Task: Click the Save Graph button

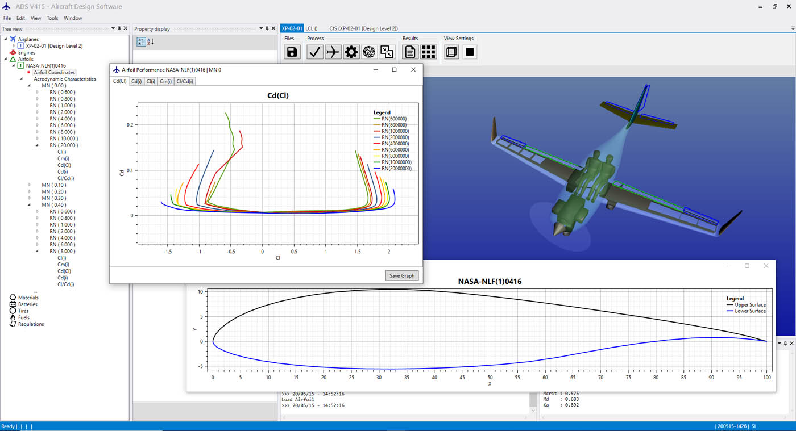Action: tap(402, 275)
